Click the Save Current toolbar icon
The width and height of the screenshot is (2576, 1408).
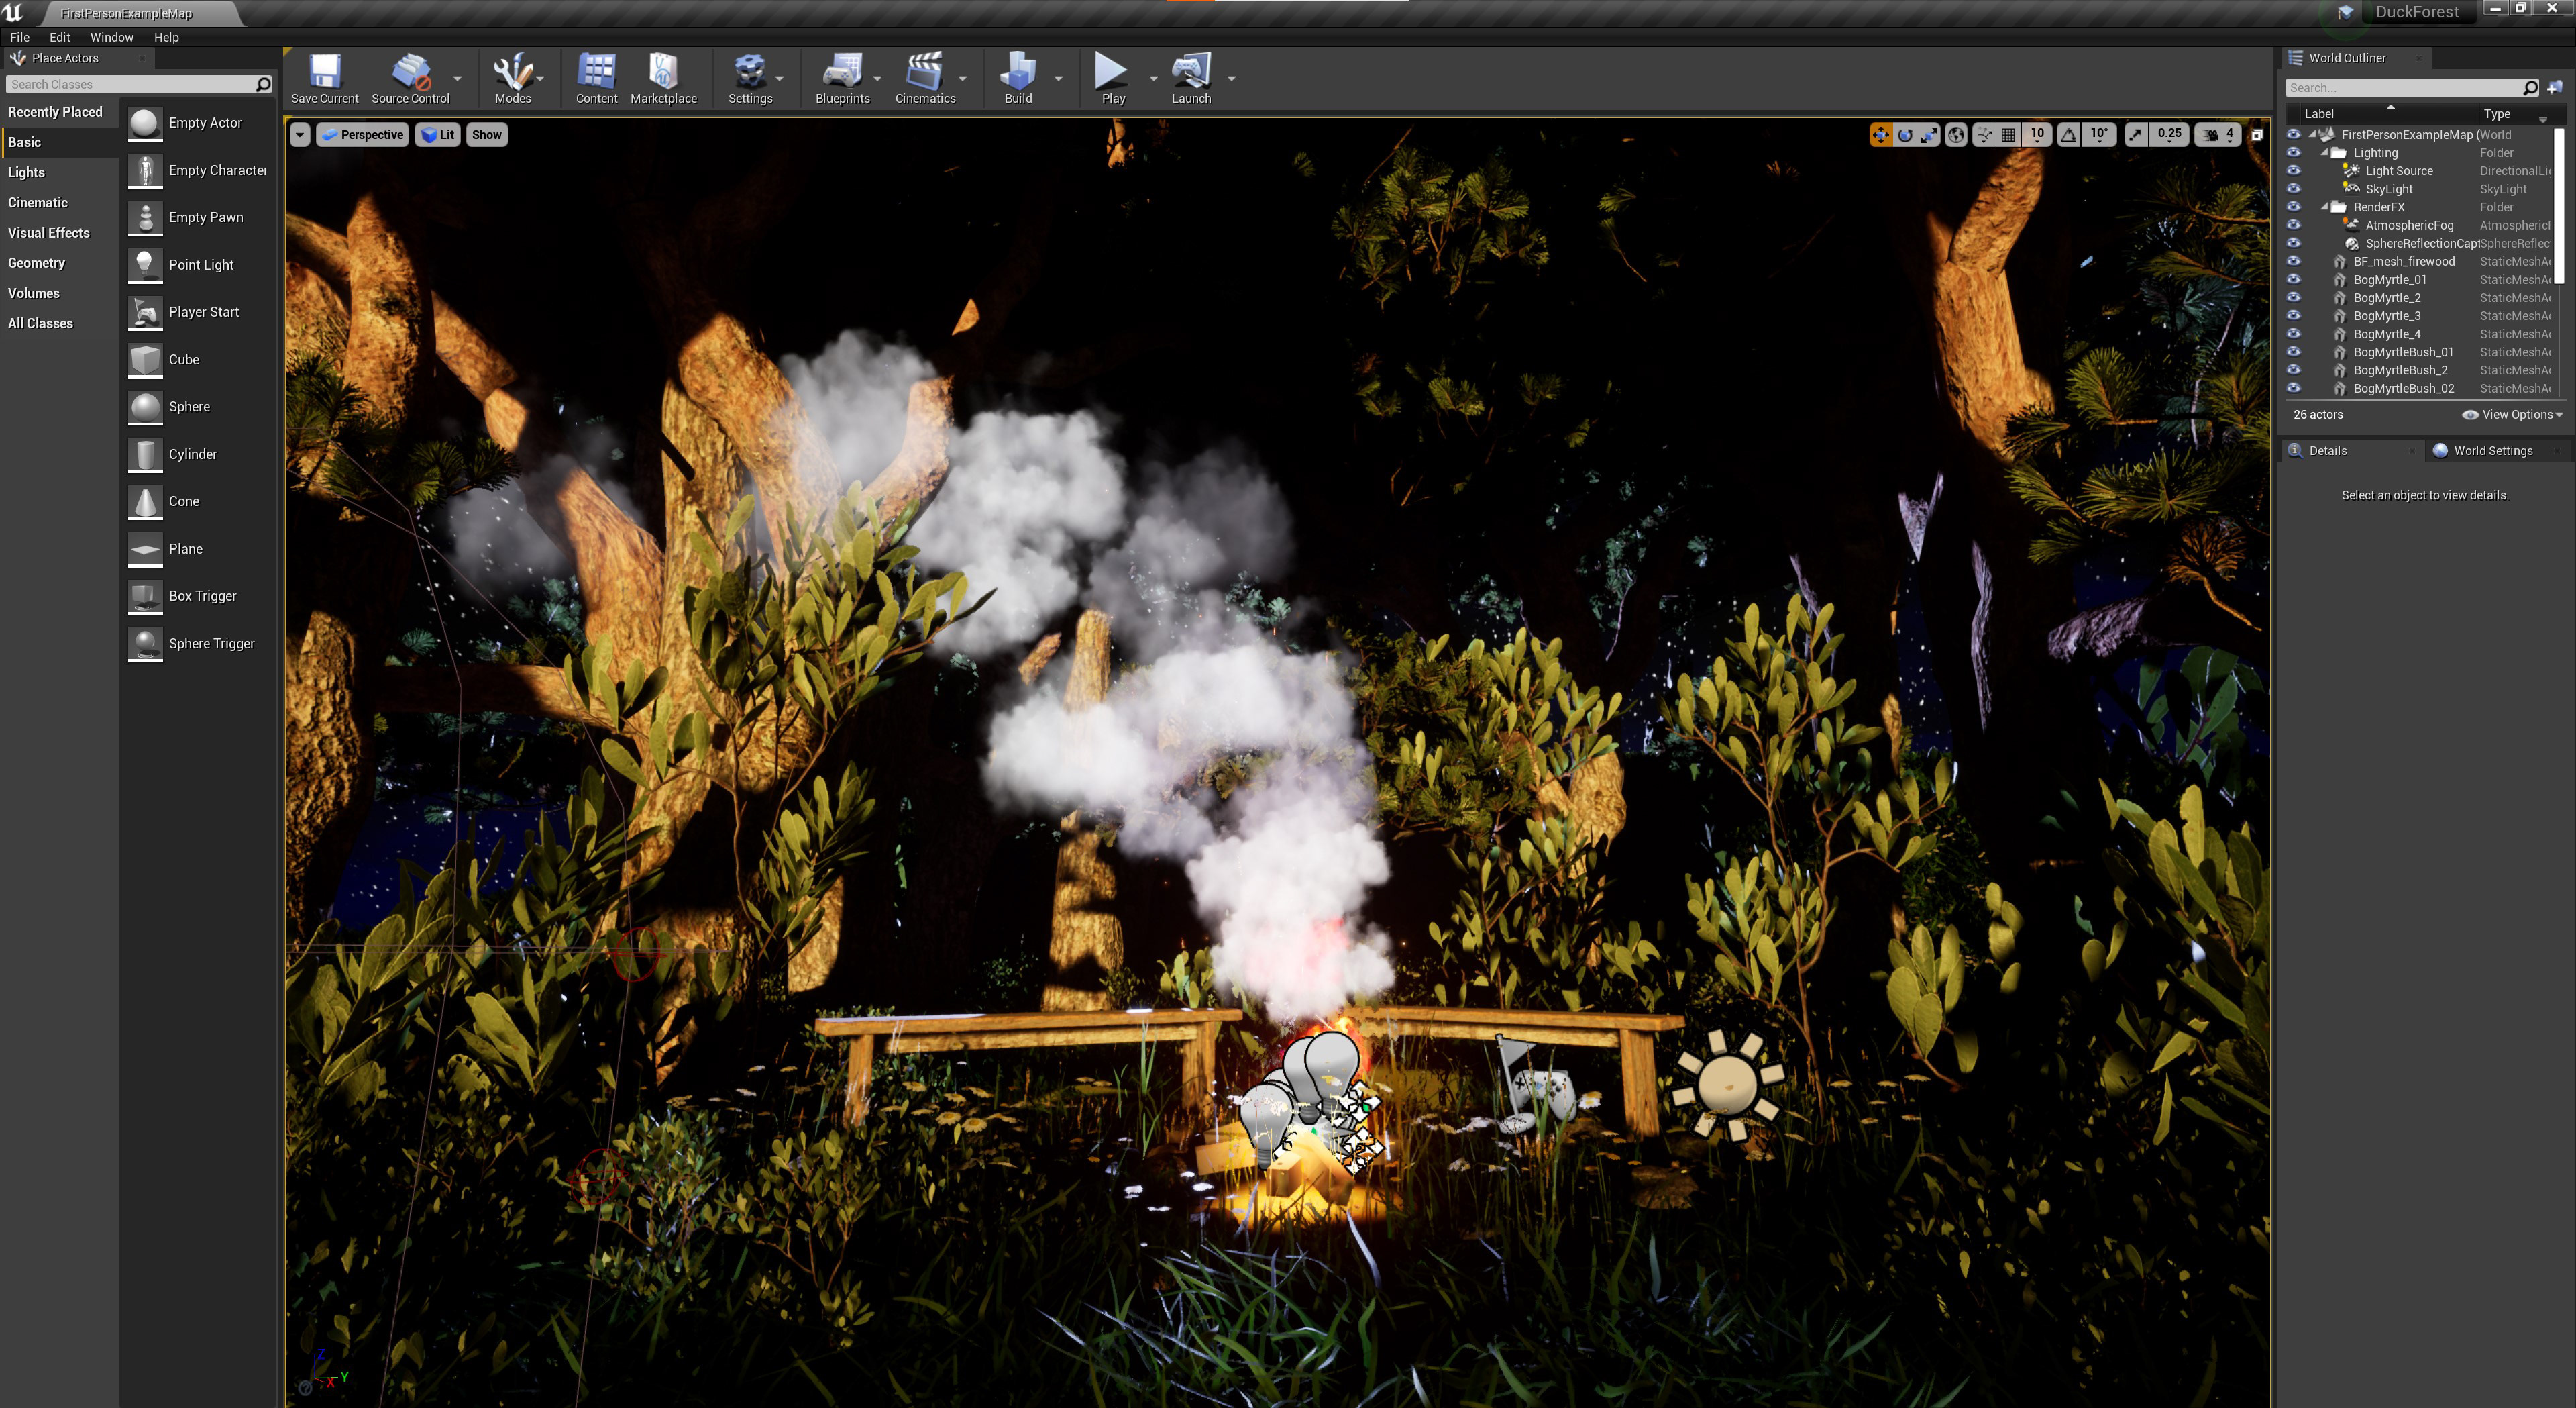[x=324, y=78]
